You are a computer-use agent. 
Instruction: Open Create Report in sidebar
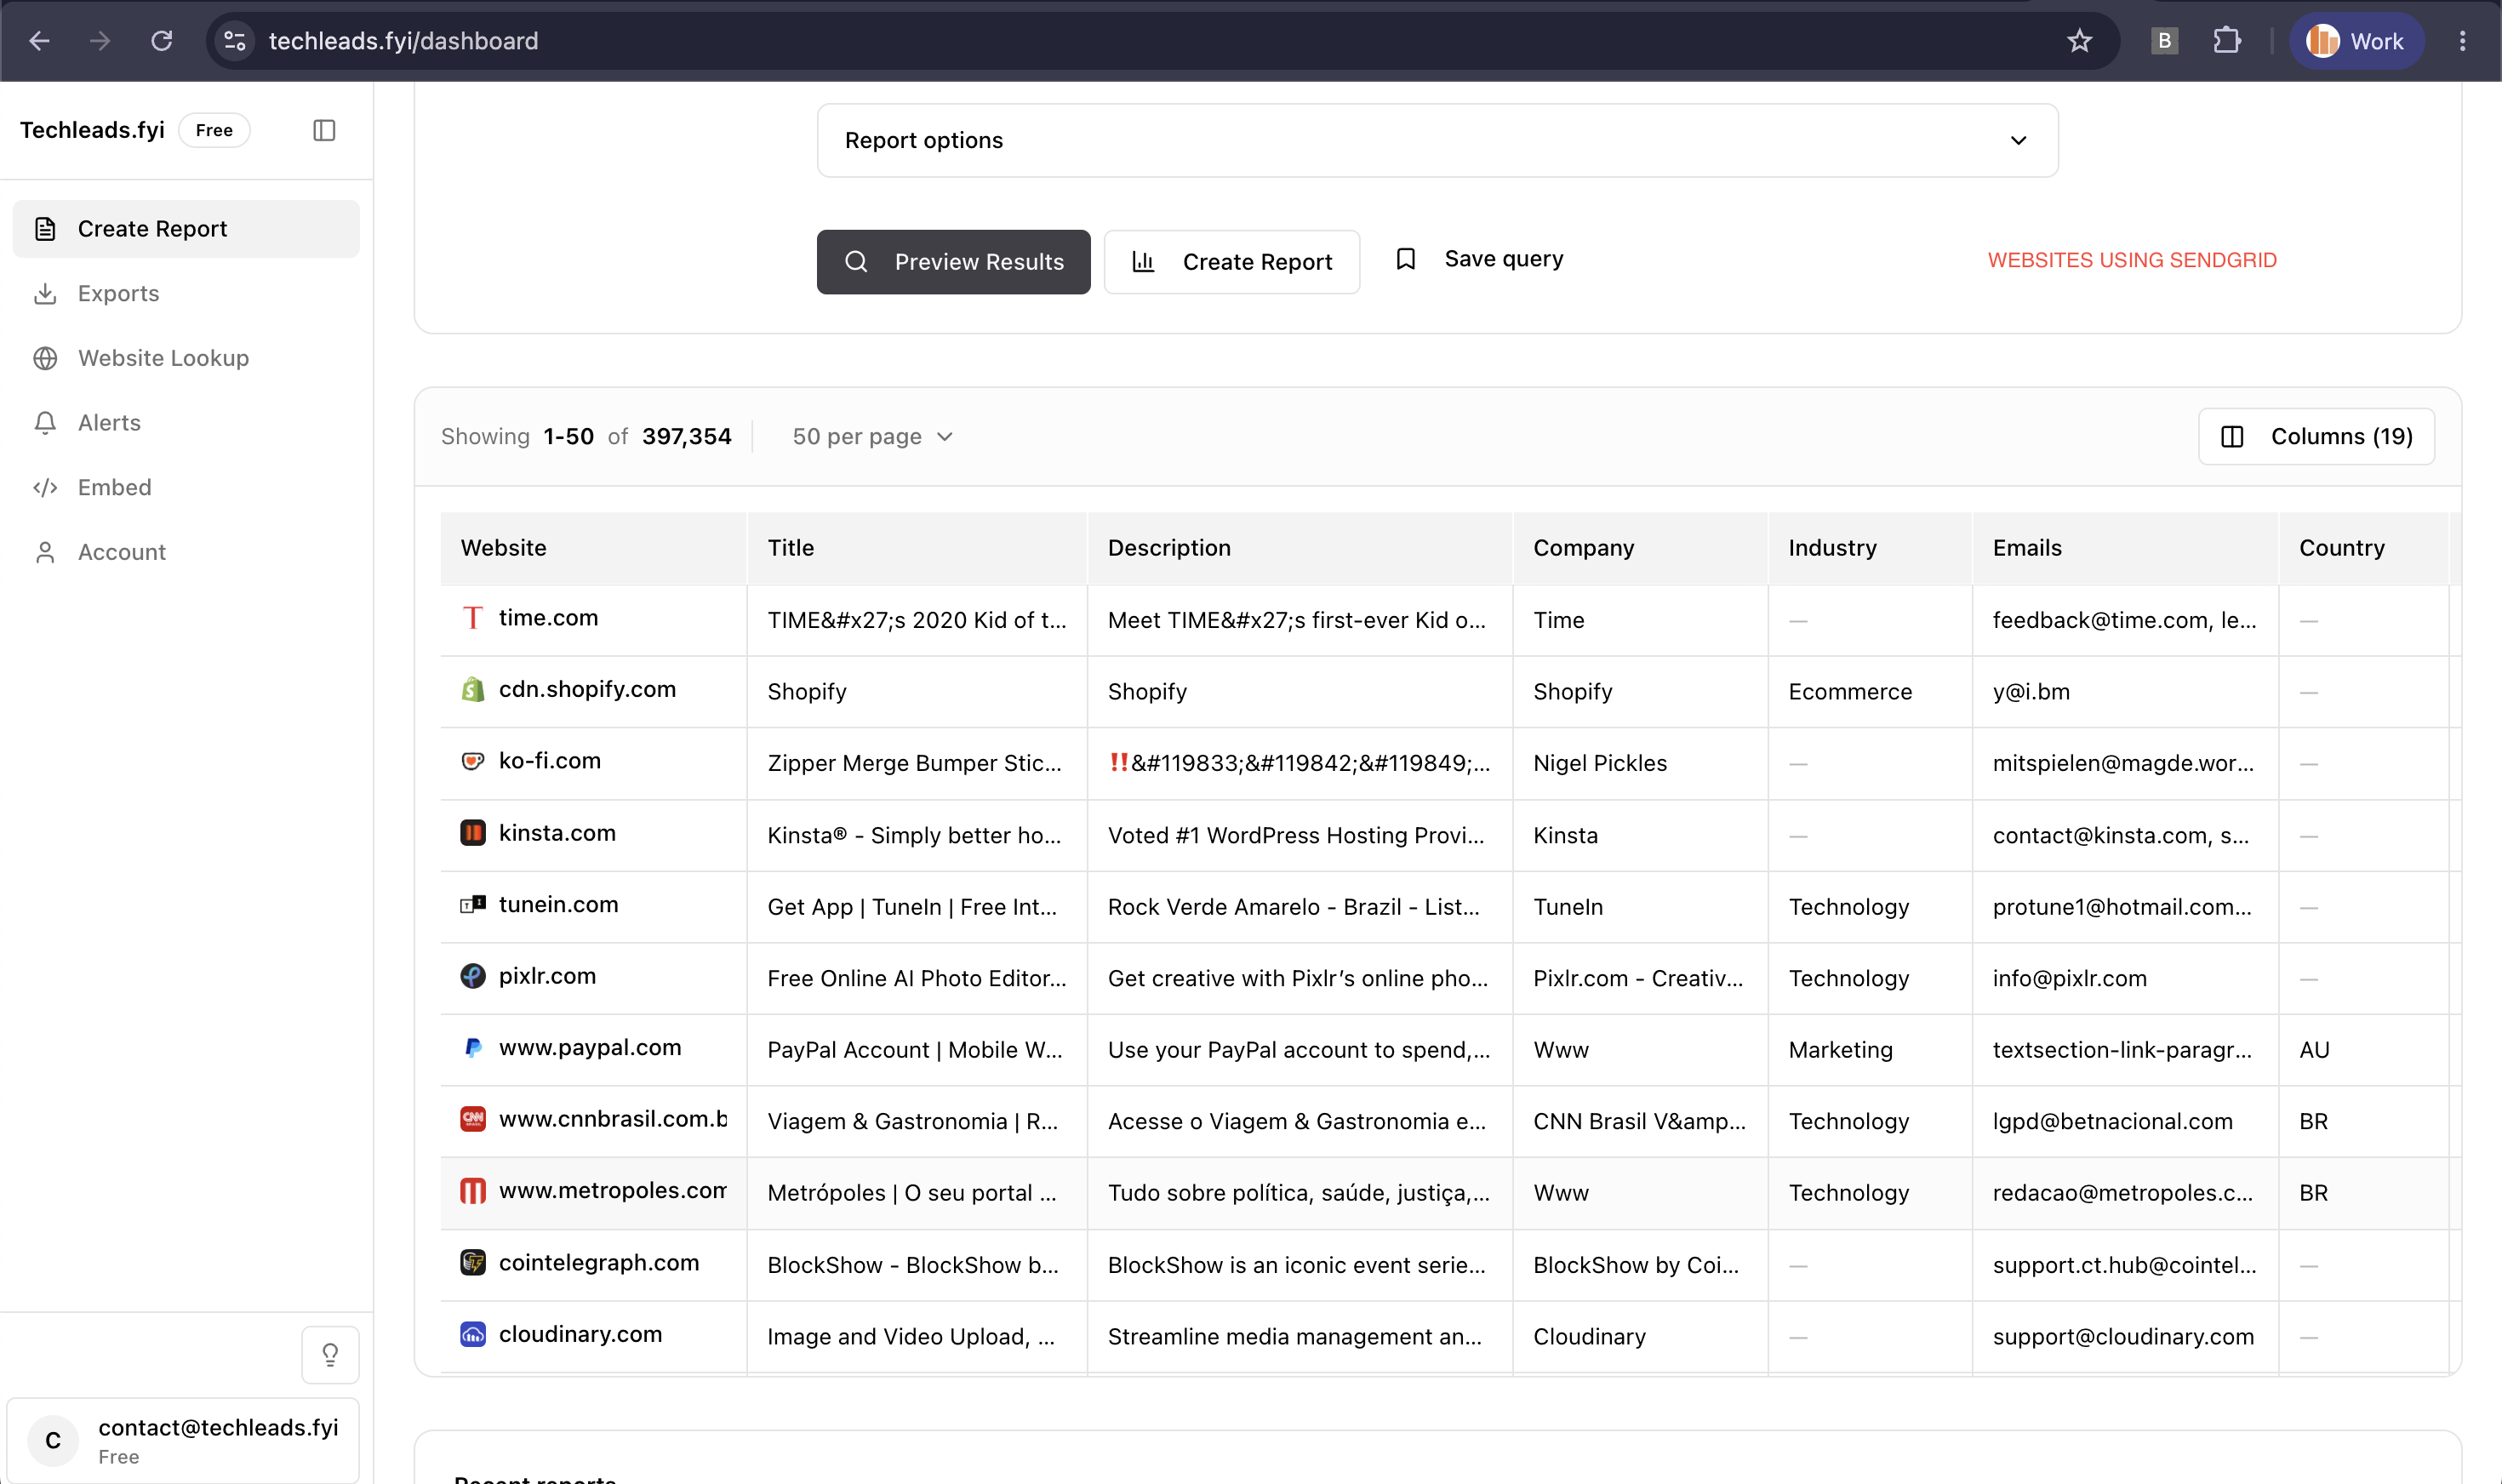tap(186, 229)
